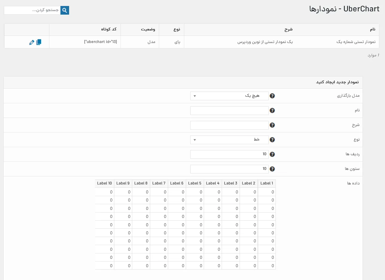Image resolution: width=385 pixels, height=280 pixels.
Task: Open help icon beside ردیف ها field
Action: [x=272, y=154]
